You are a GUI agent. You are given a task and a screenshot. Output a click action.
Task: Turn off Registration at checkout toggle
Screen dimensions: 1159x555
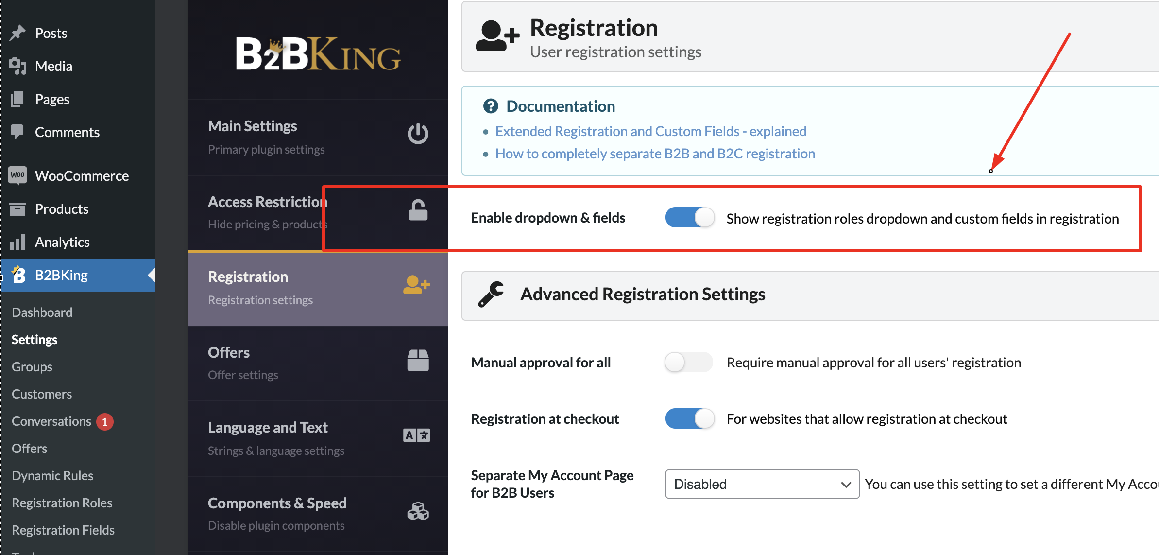tap(690, 418)
